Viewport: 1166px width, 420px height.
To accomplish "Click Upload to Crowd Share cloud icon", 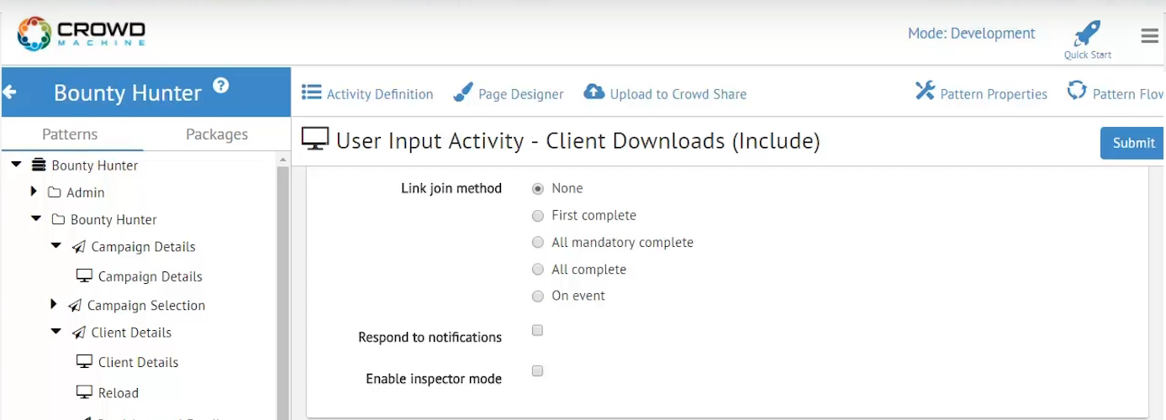I will (x=594, y=92).
